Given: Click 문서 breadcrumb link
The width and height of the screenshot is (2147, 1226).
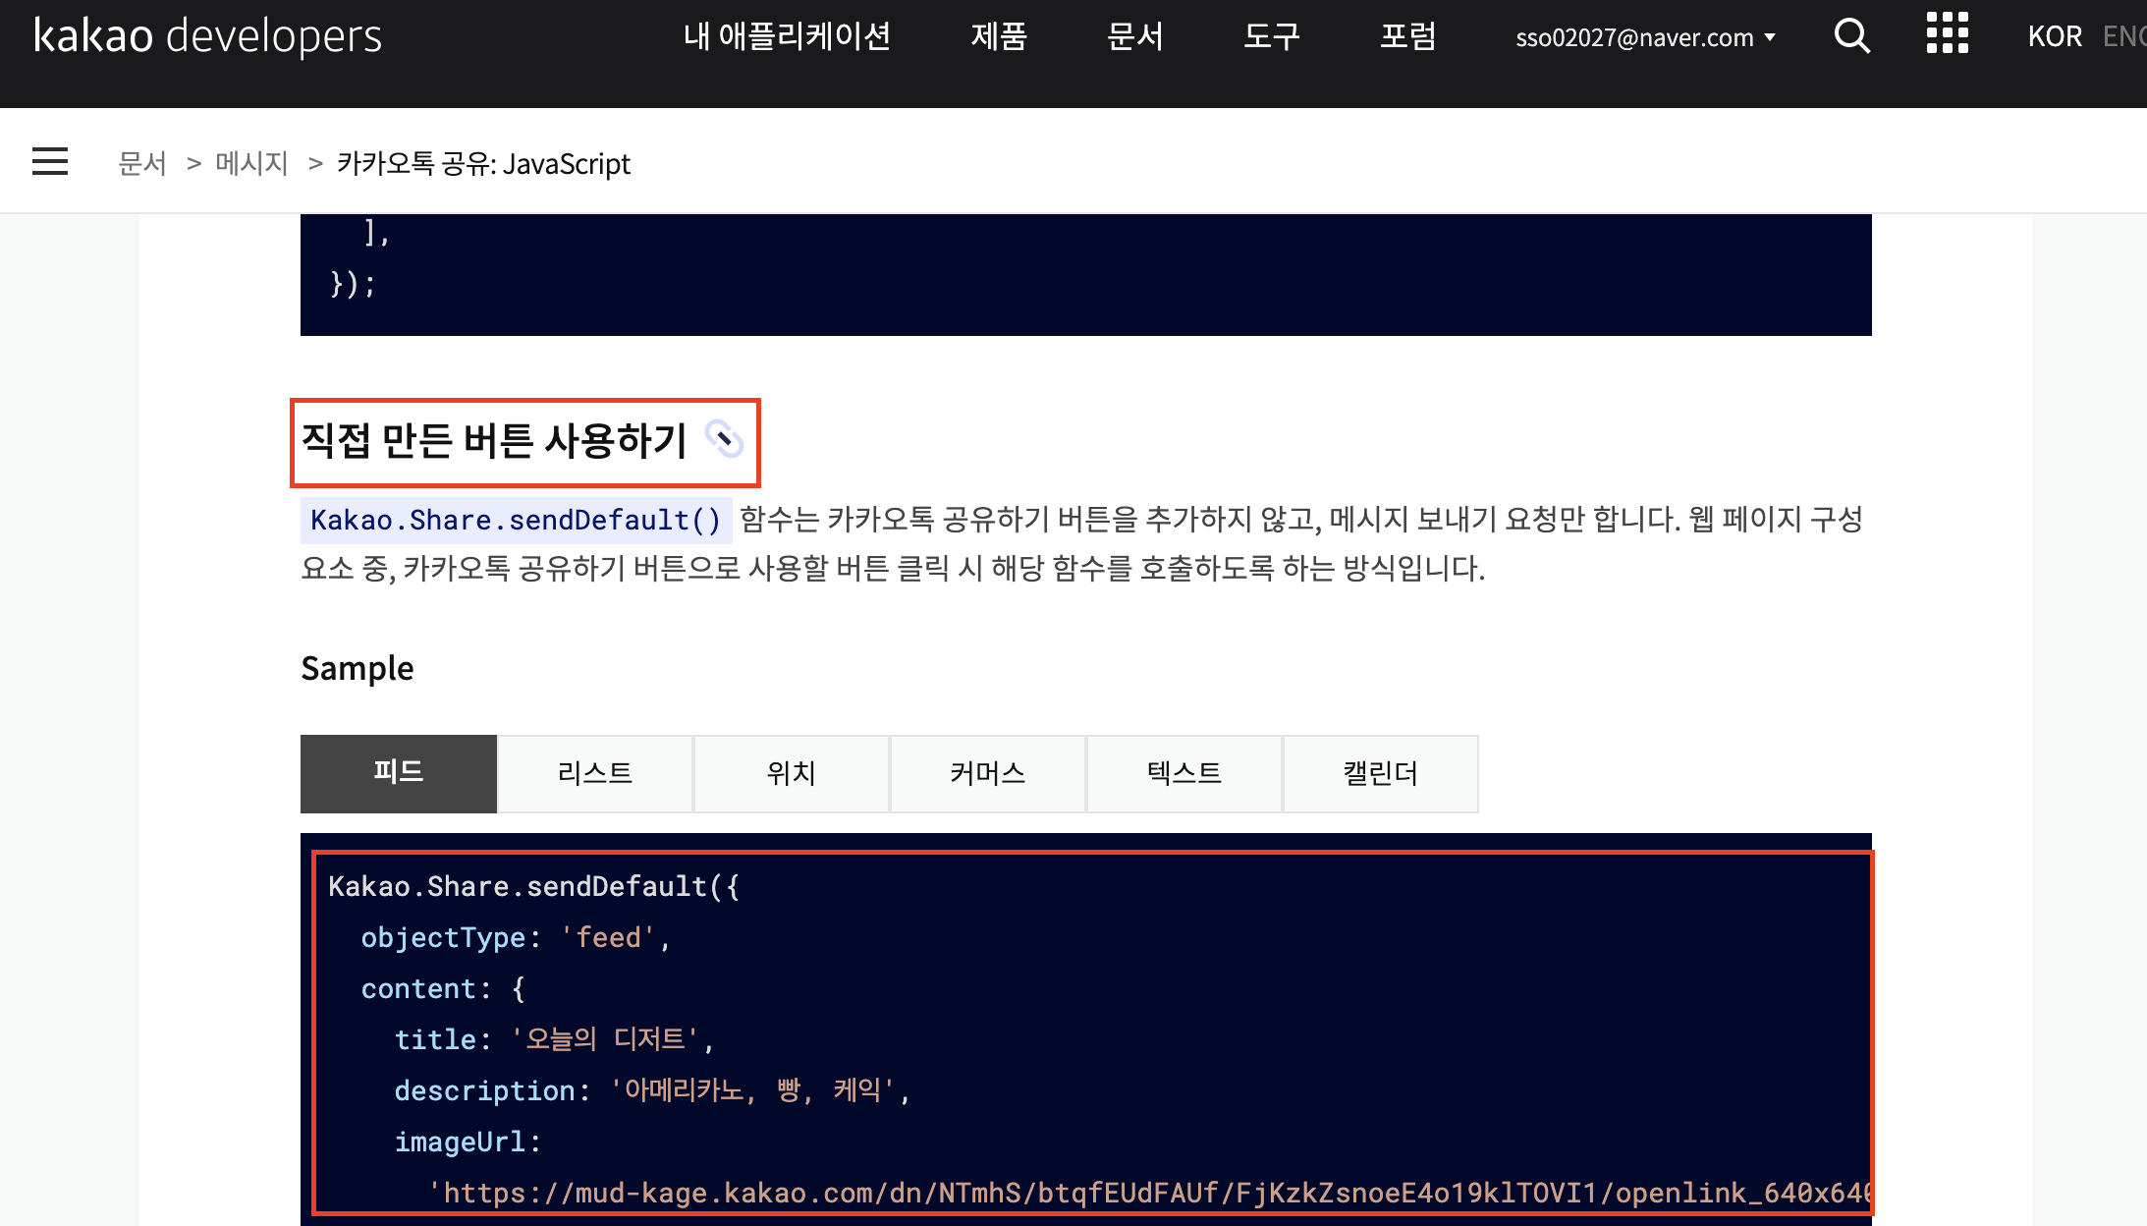Looking at the screenshot, I should (142, 163).
